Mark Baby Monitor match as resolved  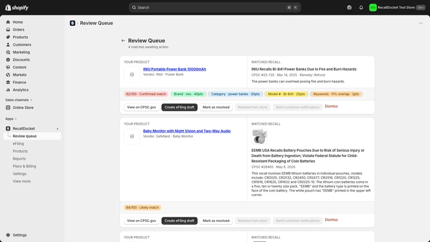pos(216,220)
